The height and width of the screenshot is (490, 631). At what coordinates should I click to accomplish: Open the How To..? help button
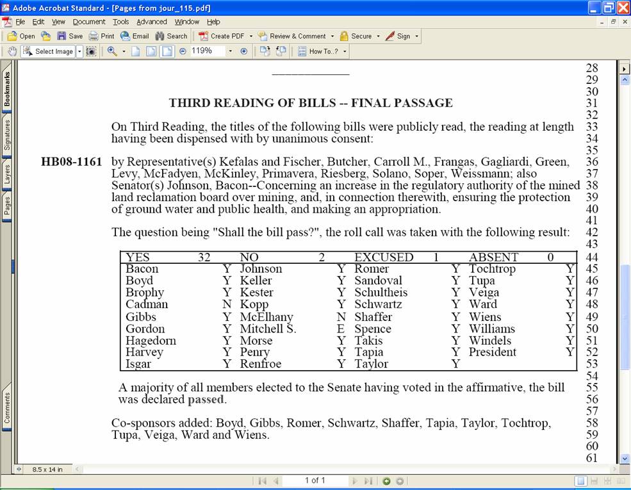click(x=318, y=51)
